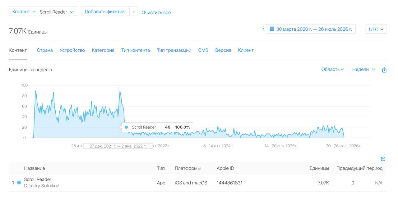Open the date range picker 30 марта 2020

[311, 29]
